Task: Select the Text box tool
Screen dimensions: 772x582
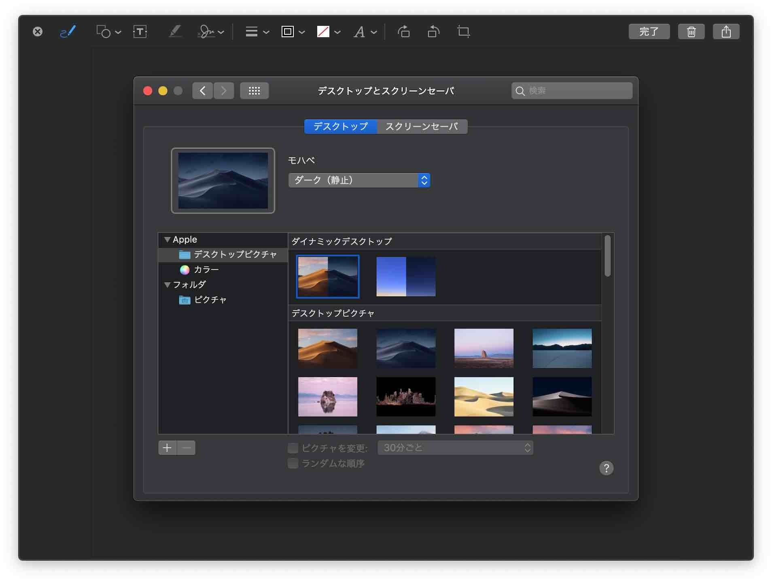Action: [140, 32]
